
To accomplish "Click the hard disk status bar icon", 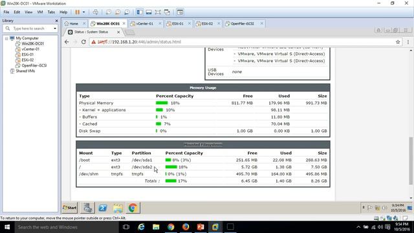I will (376, 218).
